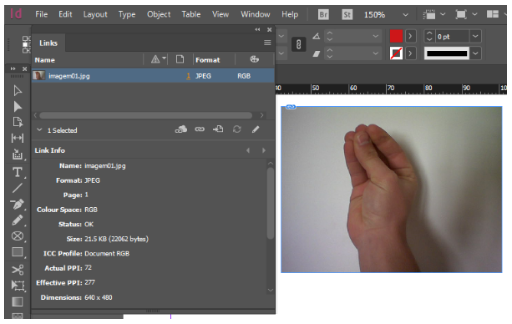512x324 pixels.
Task: Select the Page tool
Action: point(18,122)
